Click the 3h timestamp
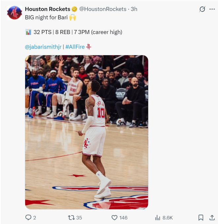 [134, 9]
